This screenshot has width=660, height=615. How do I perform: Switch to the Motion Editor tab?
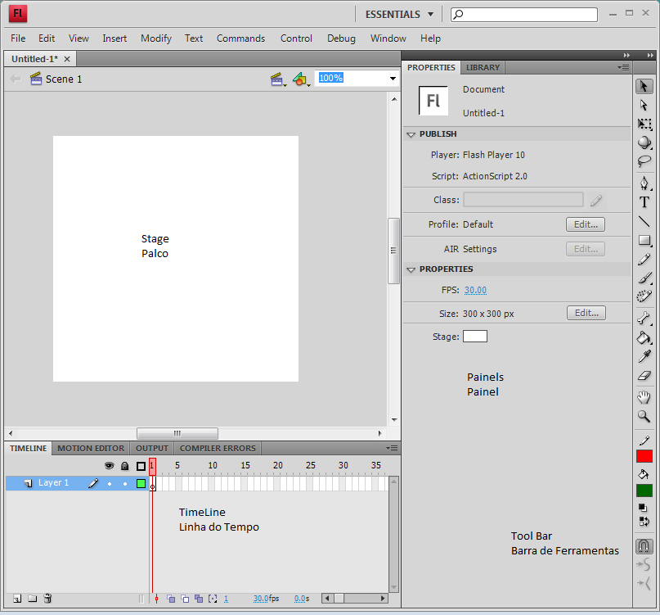91,448
